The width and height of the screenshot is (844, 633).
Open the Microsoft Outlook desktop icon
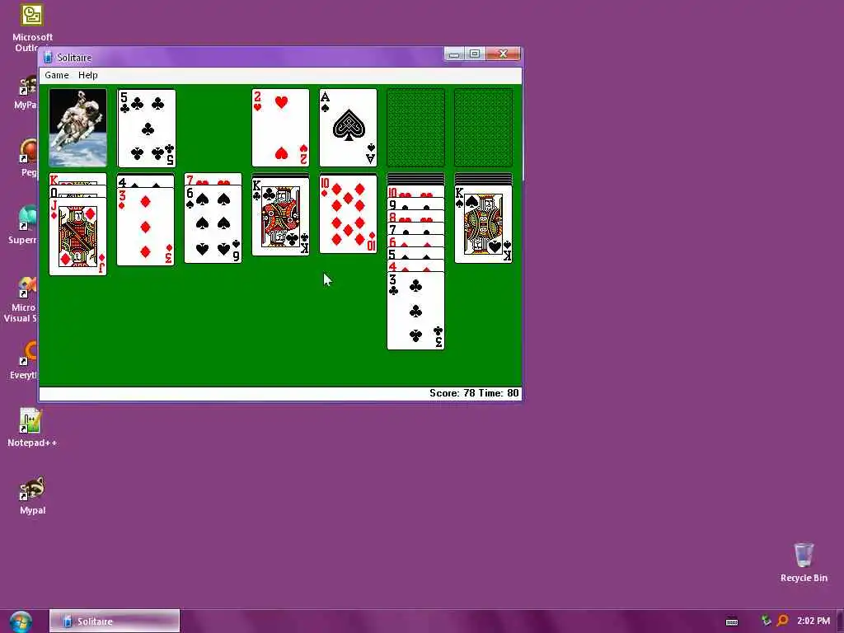(x=31, y=27)
